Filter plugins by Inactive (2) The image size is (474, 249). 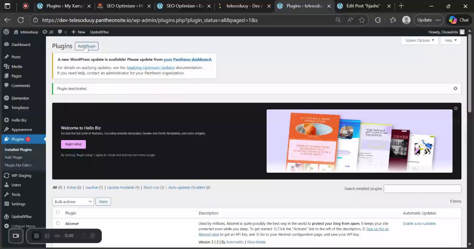click(x=94, y=187)
